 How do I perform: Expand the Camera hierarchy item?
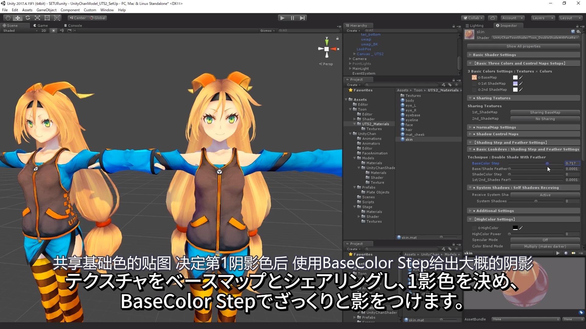click(x=350, y=59)
